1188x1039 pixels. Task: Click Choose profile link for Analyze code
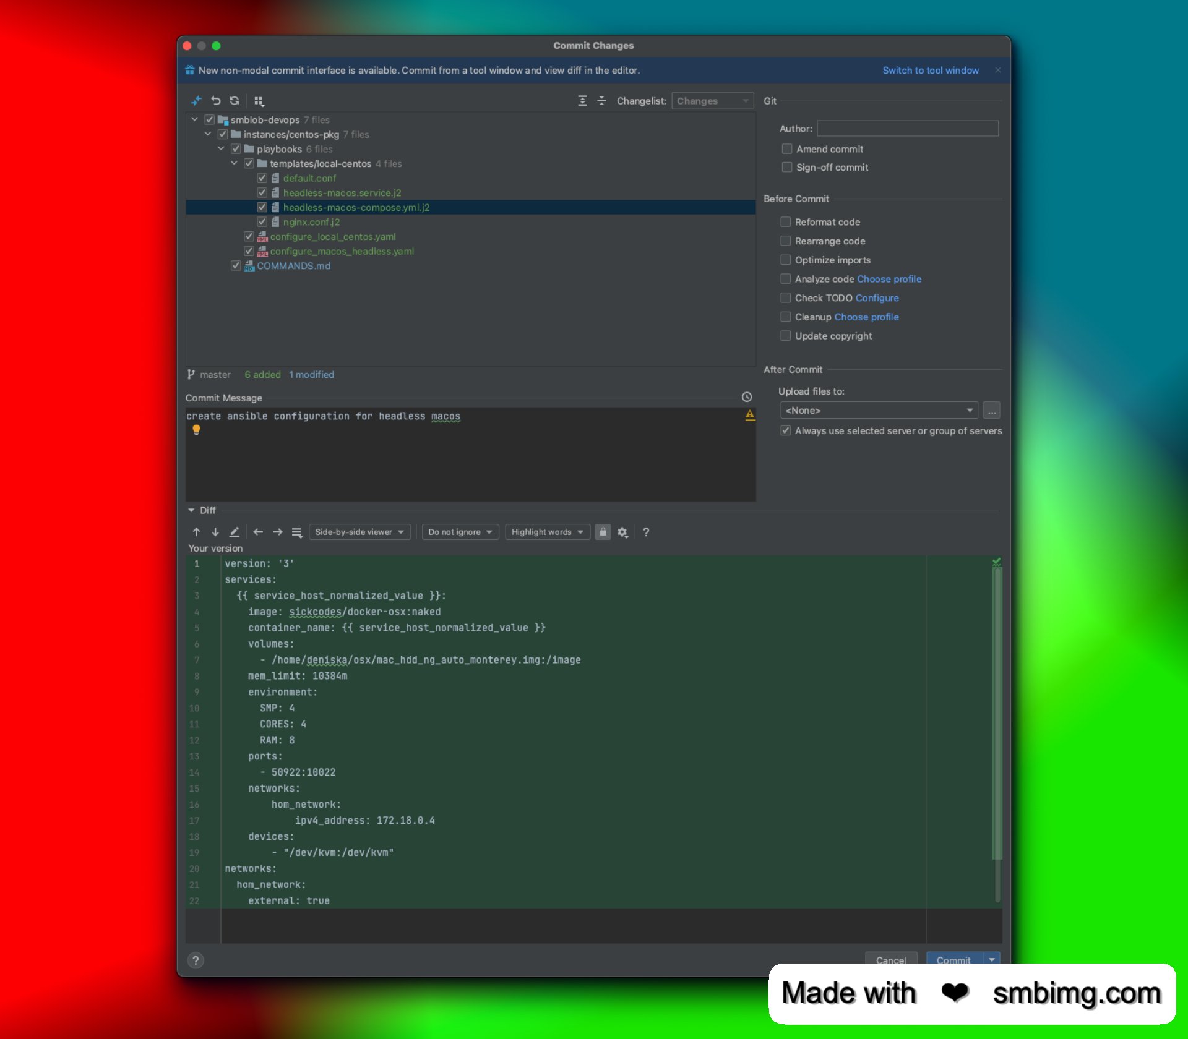click(889, 279)
